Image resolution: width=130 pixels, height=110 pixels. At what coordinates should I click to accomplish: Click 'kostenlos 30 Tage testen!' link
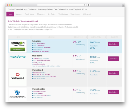(x=41, y=51)
